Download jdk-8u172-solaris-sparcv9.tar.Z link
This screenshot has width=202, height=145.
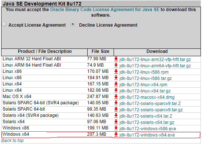tap(150, 104)
